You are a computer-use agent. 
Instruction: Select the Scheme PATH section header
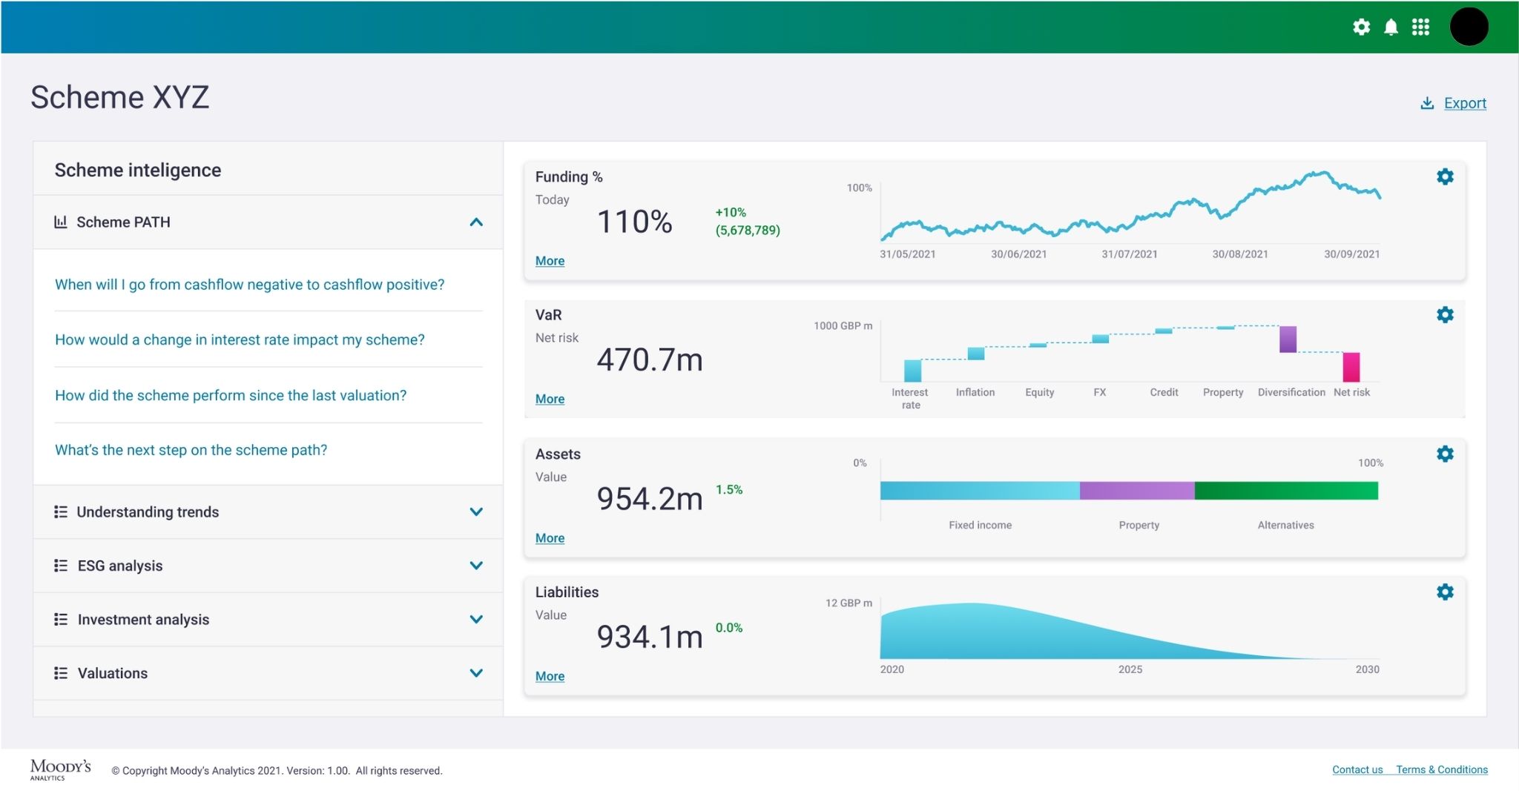pyautogui.click(x=268, y=222)
